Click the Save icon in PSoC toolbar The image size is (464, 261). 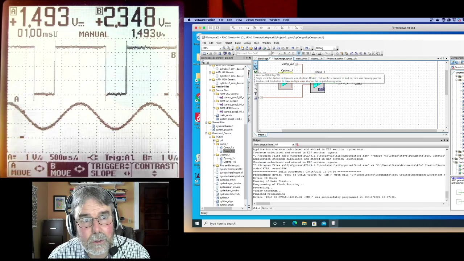click(256, 48)
